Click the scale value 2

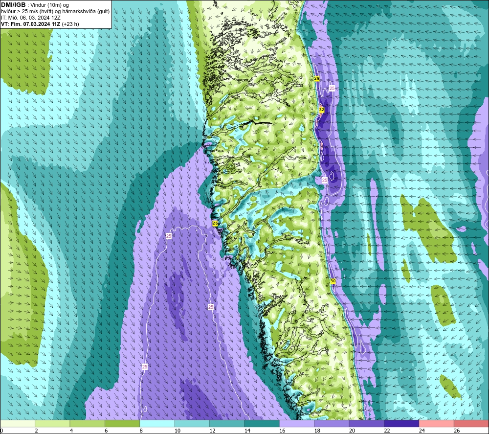(37, 431)
